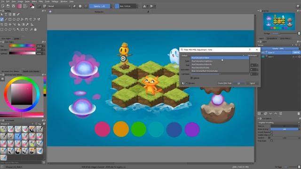Adjust the brush Opacity slider

99,6
